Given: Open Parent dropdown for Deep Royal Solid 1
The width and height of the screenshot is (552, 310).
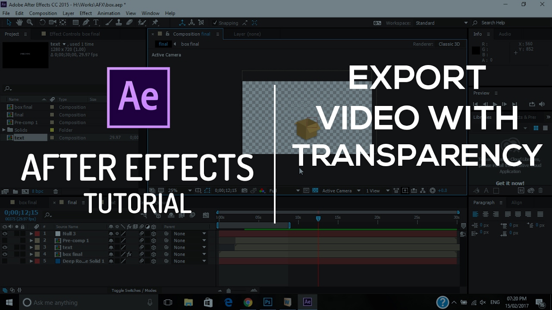Looking at the screenshot, I should pyautogui.click(x=190, y=261).
